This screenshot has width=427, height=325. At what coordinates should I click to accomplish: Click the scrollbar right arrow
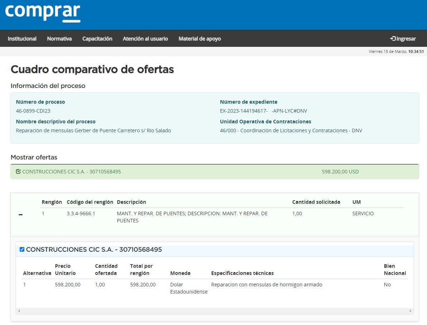(x=411, y=311)
